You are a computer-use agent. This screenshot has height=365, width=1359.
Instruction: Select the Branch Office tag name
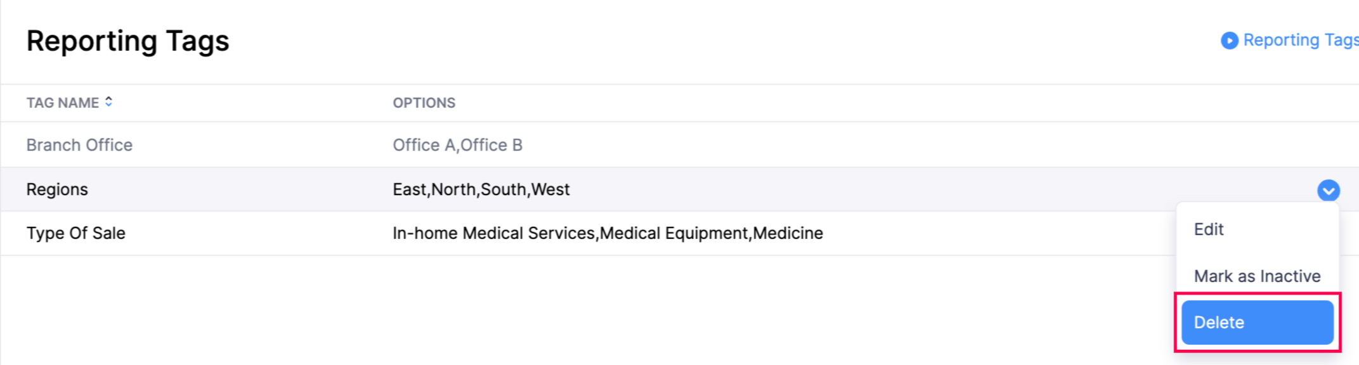point(79,145)
